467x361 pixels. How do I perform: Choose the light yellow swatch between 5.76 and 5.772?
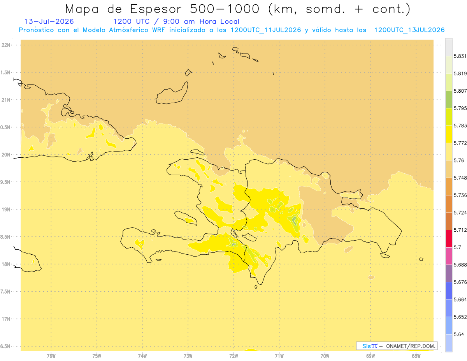point(449,151)
